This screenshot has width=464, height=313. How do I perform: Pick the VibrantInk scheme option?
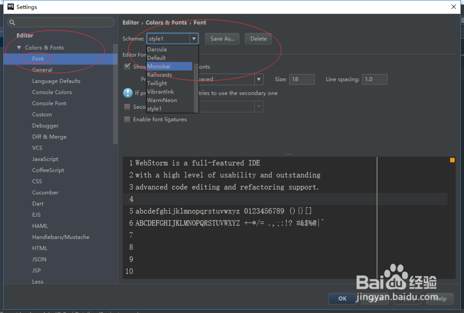pyautogui.click(x=170, y=92)
